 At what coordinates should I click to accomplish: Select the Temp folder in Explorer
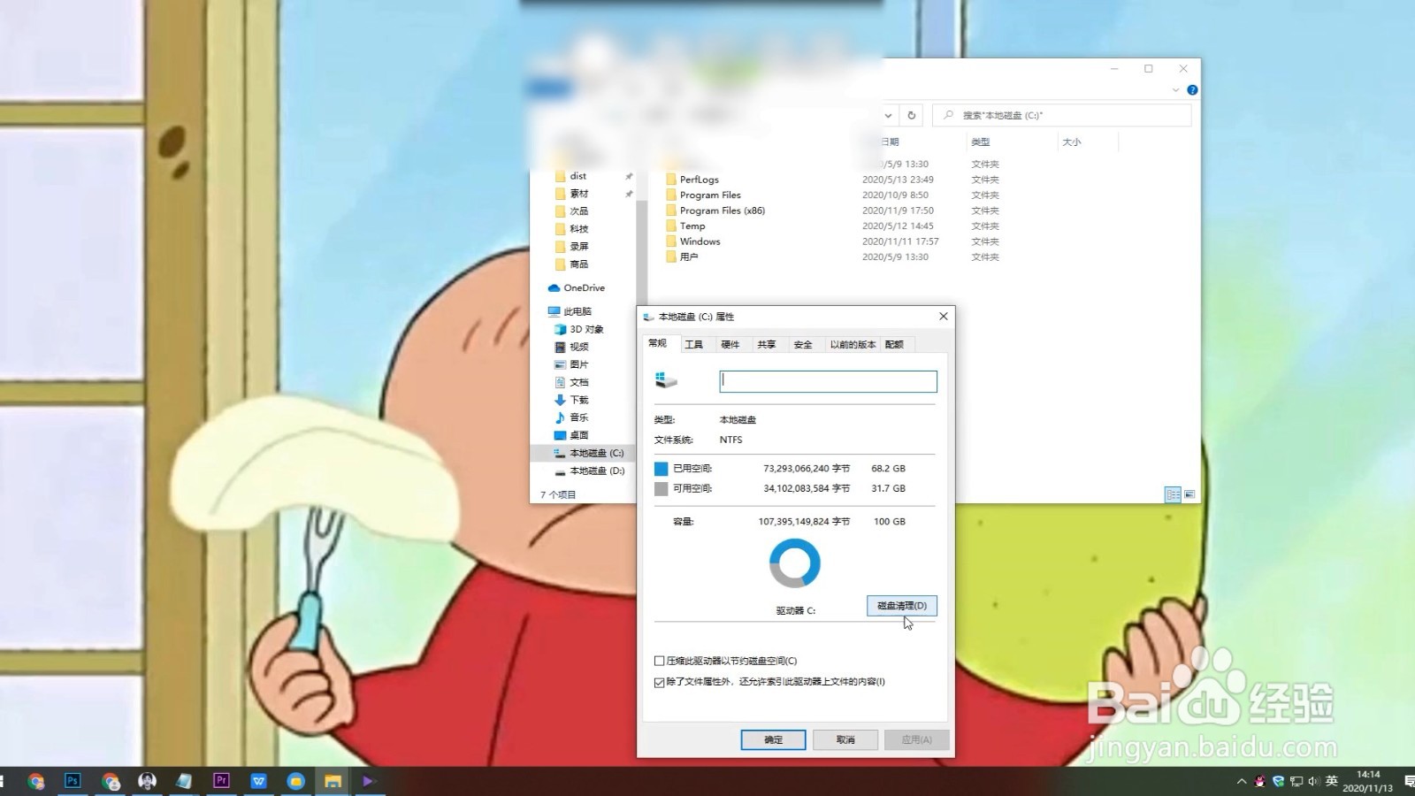pyautogui.click(x=692, y=226)
